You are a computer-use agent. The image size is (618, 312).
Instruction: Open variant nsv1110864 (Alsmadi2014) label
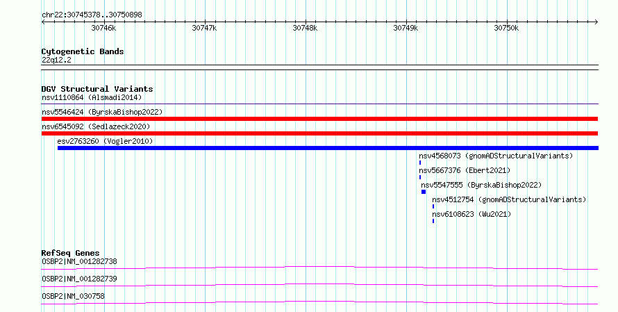[x=92, y=97]
